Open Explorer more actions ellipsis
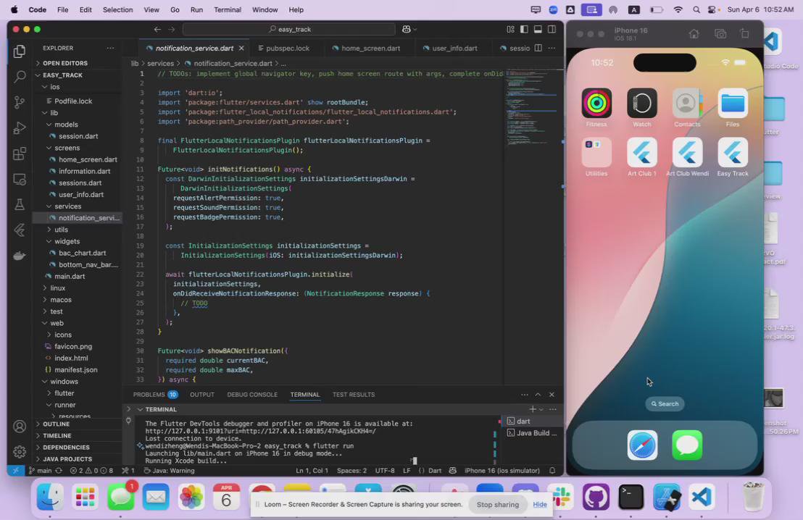 [x=110, y=48]
